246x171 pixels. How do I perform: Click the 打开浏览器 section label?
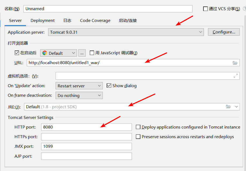coord(18,43)
